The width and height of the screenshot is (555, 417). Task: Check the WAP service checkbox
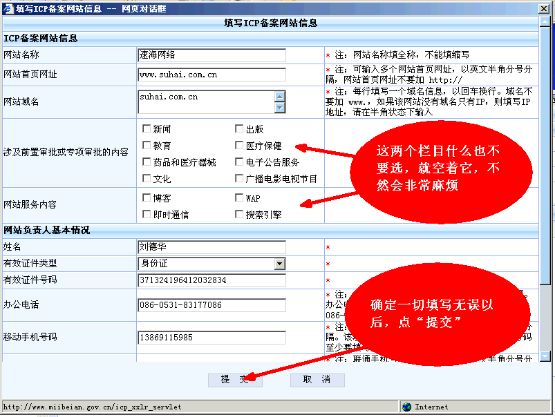tap(239, 198)
